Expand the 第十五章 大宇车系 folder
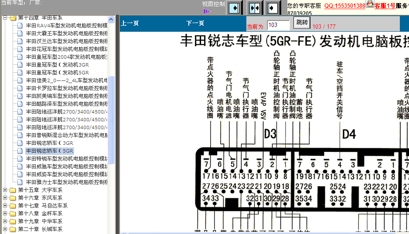409x234 pixels. tap(5, 190)
